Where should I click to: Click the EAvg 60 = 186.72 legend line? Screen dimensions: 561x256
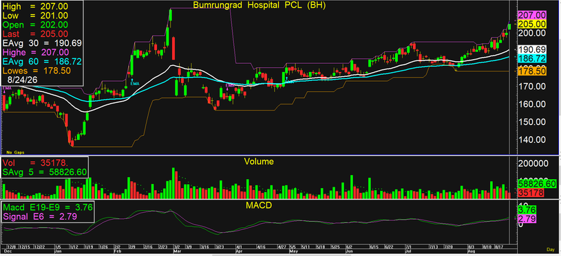[43, 62]
